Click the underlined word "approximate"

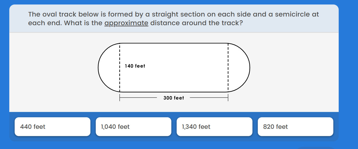(126, 23)
